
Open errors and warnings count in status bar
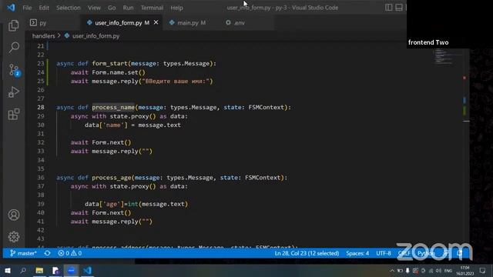pyautogui.click(x=70, y=253)
